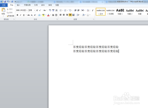Toggle Underline formatting

24,15
